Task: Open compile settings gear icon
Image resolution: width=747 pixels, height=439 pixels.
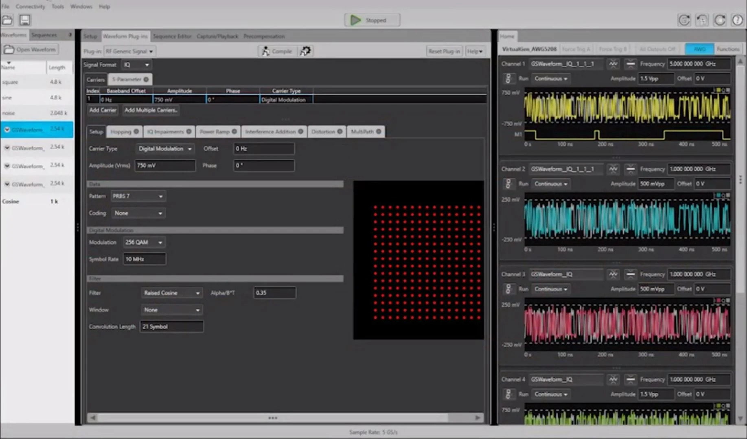Action: pyautogui.click(x=305, y=51)
